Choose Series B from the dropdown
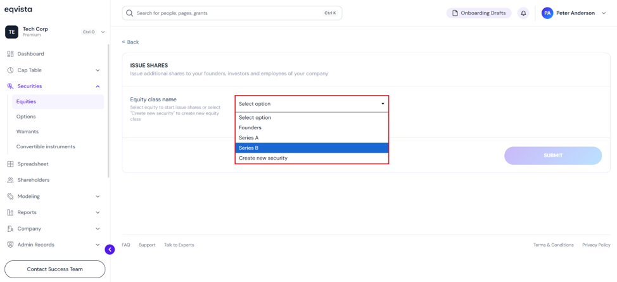This screenshot has height=282, width=617. pos(312,148)
